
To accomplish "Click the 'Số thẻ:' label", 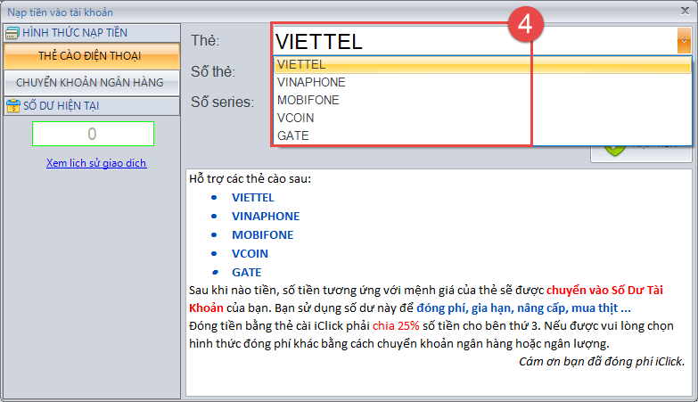I will [213, 71].
